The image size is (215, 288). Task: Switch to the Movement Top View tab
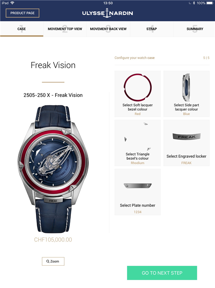65,29
